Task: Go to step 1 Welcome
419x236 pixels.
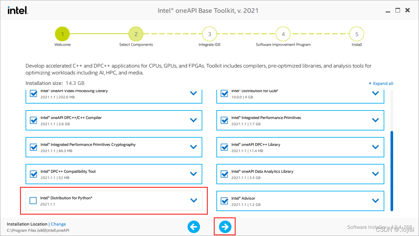Action: [x=62, y=34]
